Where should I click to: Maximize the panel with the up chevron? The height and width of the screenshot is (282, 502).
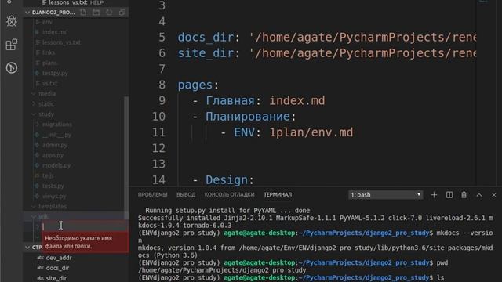click(x=479, y=195)
